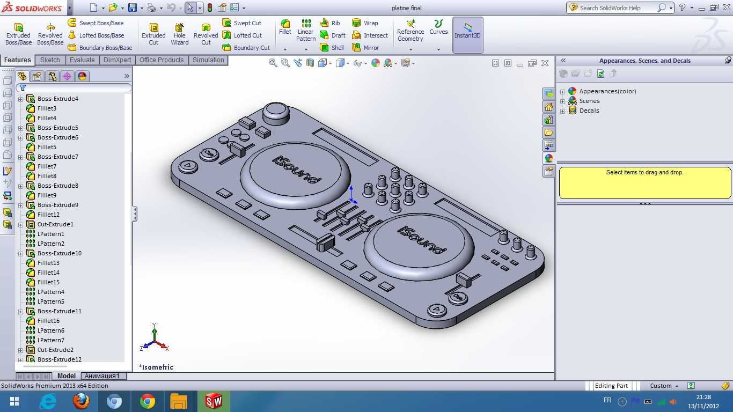
Task: Select the Revolved Boss/Base tool
Action: click(x=50, y=34)
